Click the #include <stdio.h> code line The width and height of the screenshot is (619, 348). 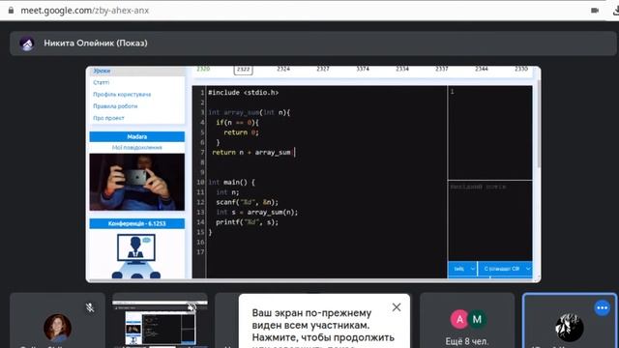[243, 93]
